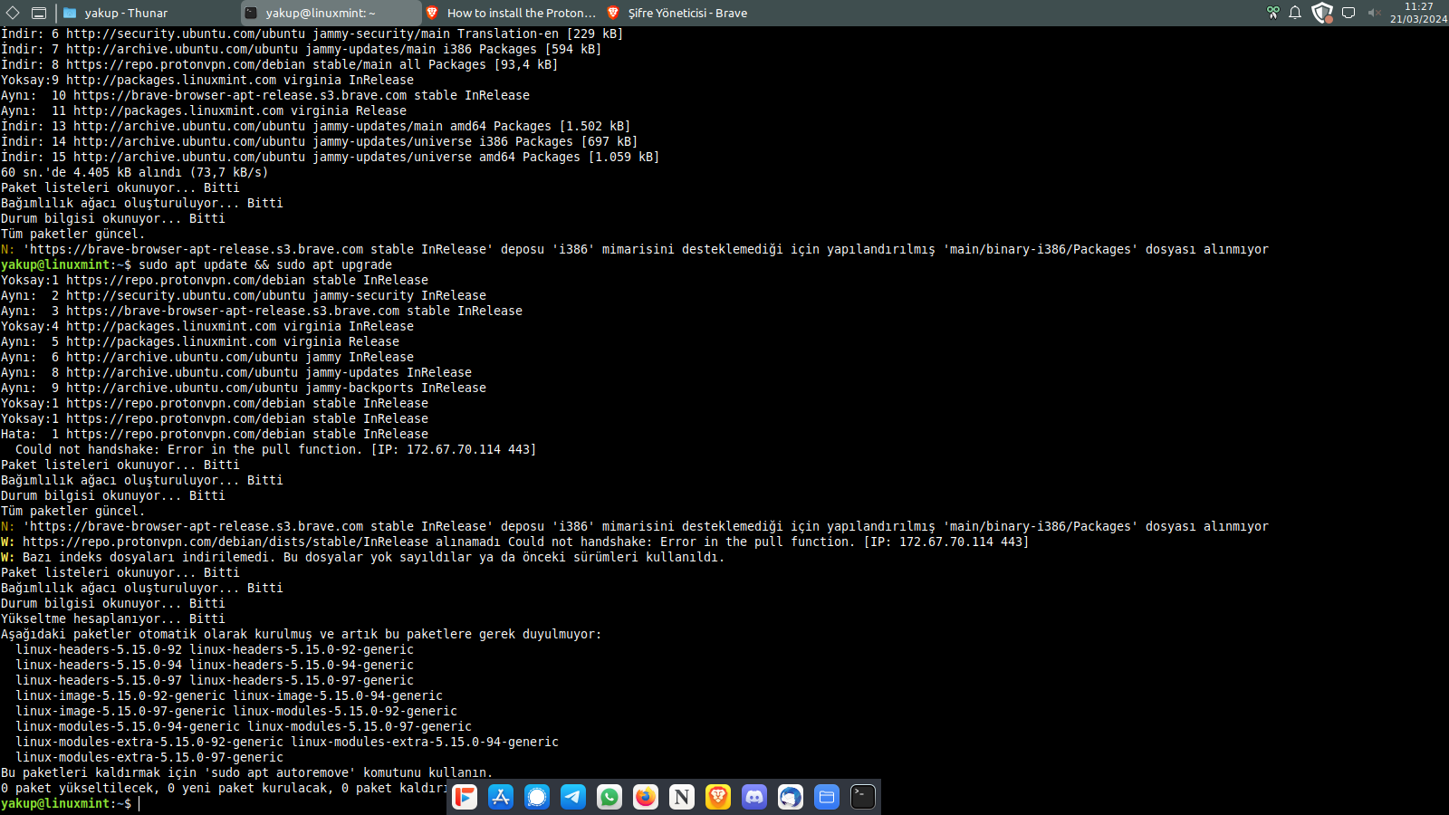Click the 'Hata: 1 https://repo.protonvpn.com' line
The height and width of the screenshot is (815, 1449).
[x=215, y=434]
